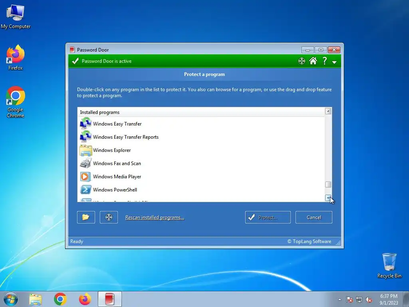Select Windows Media Player entry
Screen dimensions: 409x307
click(201, 176)
